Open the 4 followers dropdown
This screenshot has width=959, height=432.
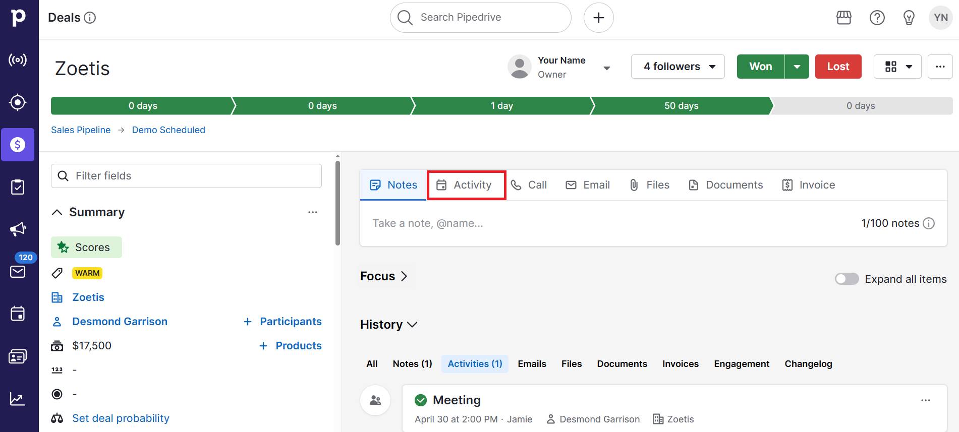coord(678,67)
